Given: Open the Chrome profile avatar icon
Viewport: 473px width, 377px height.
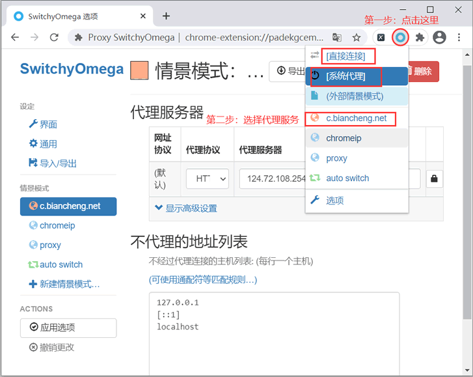Looking at the screenshot, I should click(x=439, y=38).
